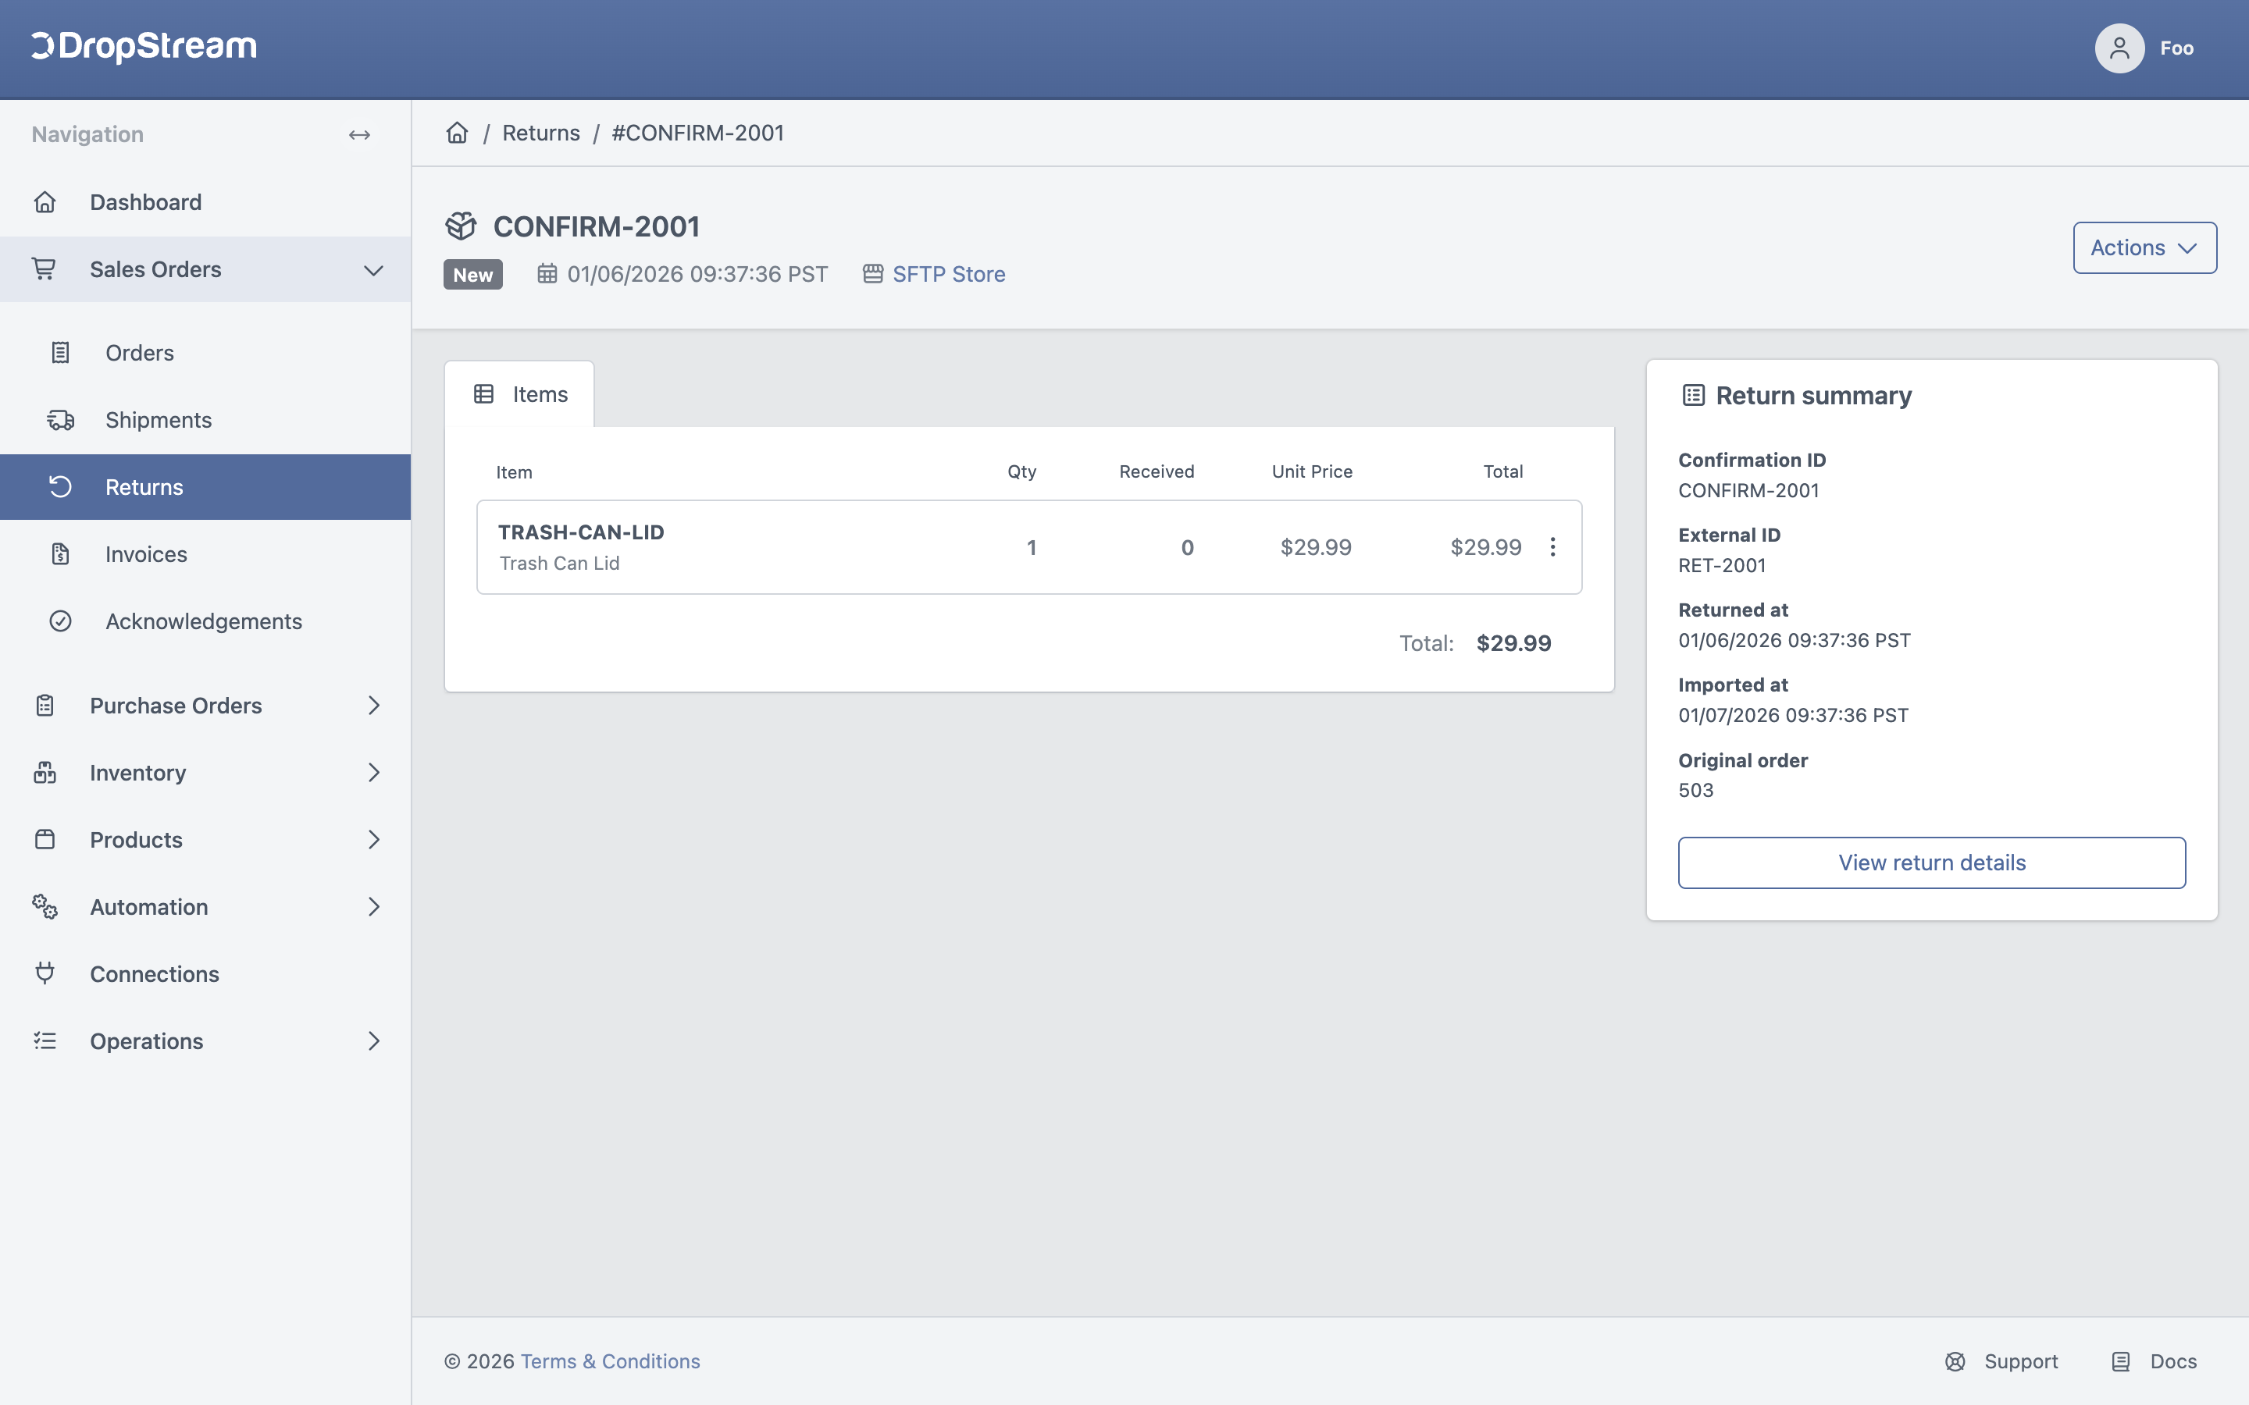This screenshot has height=1405, width=2249.
Task: Click the Automation gears icon
Action: point(45,906)
